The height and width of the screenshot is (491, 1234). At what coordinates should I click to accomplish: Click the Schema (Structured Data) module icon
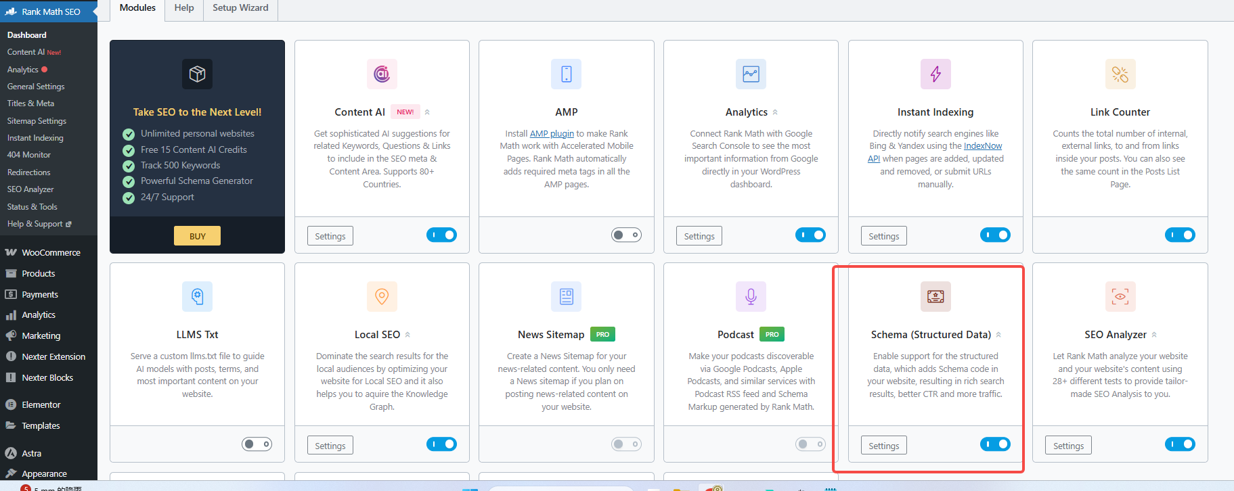[x=935, y=296]
